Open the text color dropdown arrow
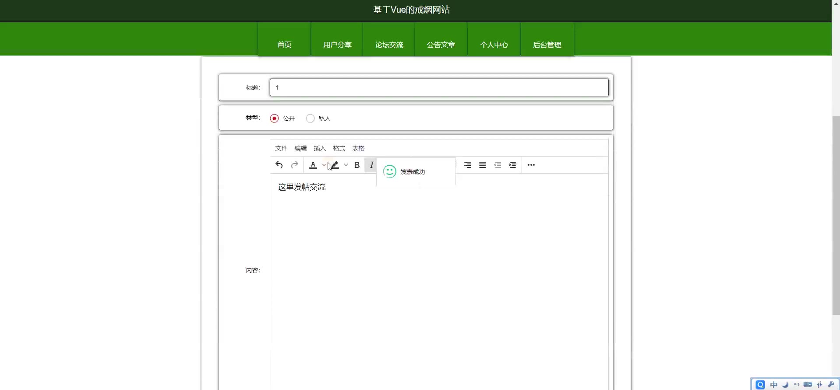This screenshot has height=390, width=840. (x=324, y=165)
